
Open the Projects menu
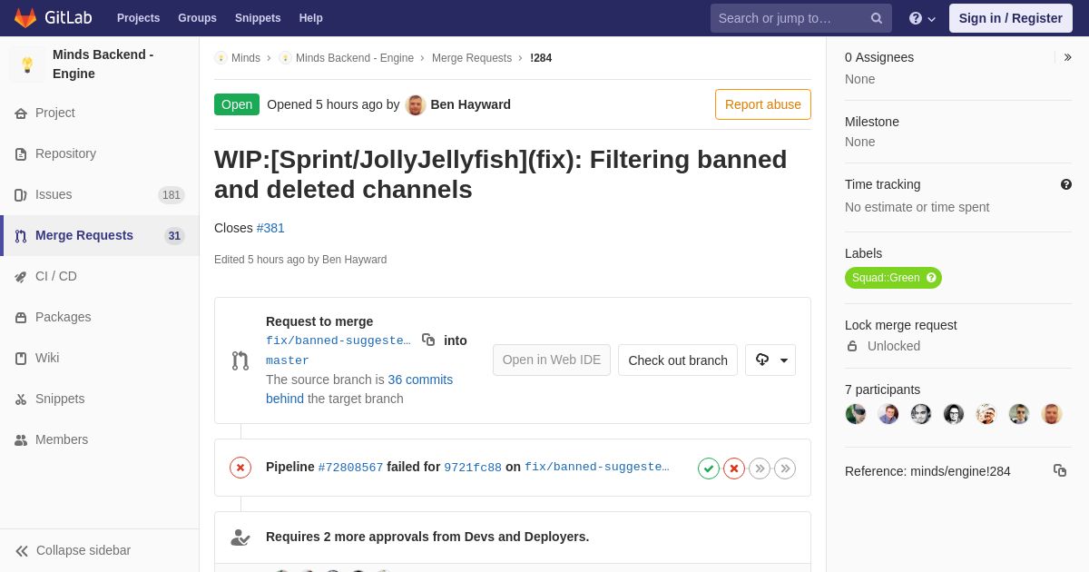pyautogui.click(x=138, y=18)
